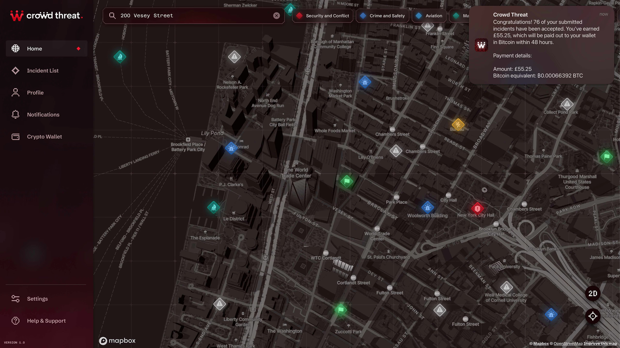This screenshot has height=348, width=620.
Task: Click the Battery Park City Ball Fields label
Action: [x=283, y=122]
